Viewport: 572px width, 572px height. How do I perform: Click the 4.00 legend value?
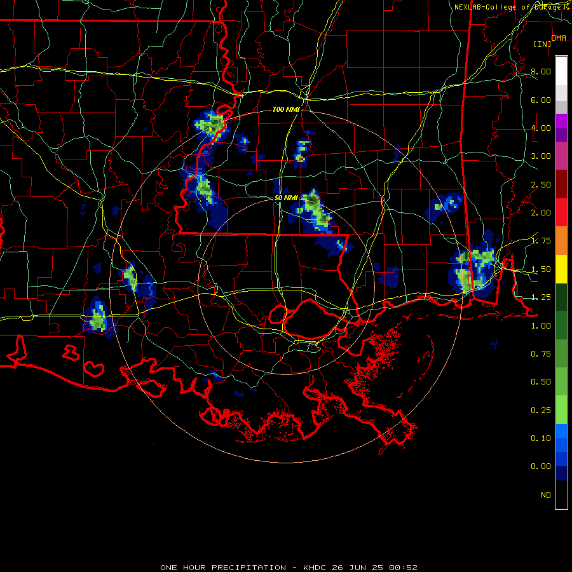(541, 128)
